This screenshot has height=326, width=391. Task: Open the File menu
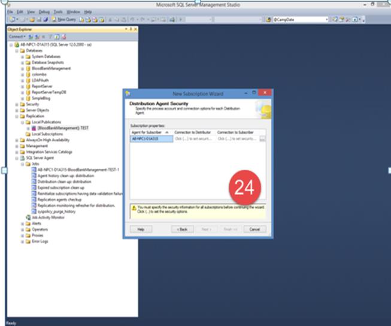click(10, 12)
